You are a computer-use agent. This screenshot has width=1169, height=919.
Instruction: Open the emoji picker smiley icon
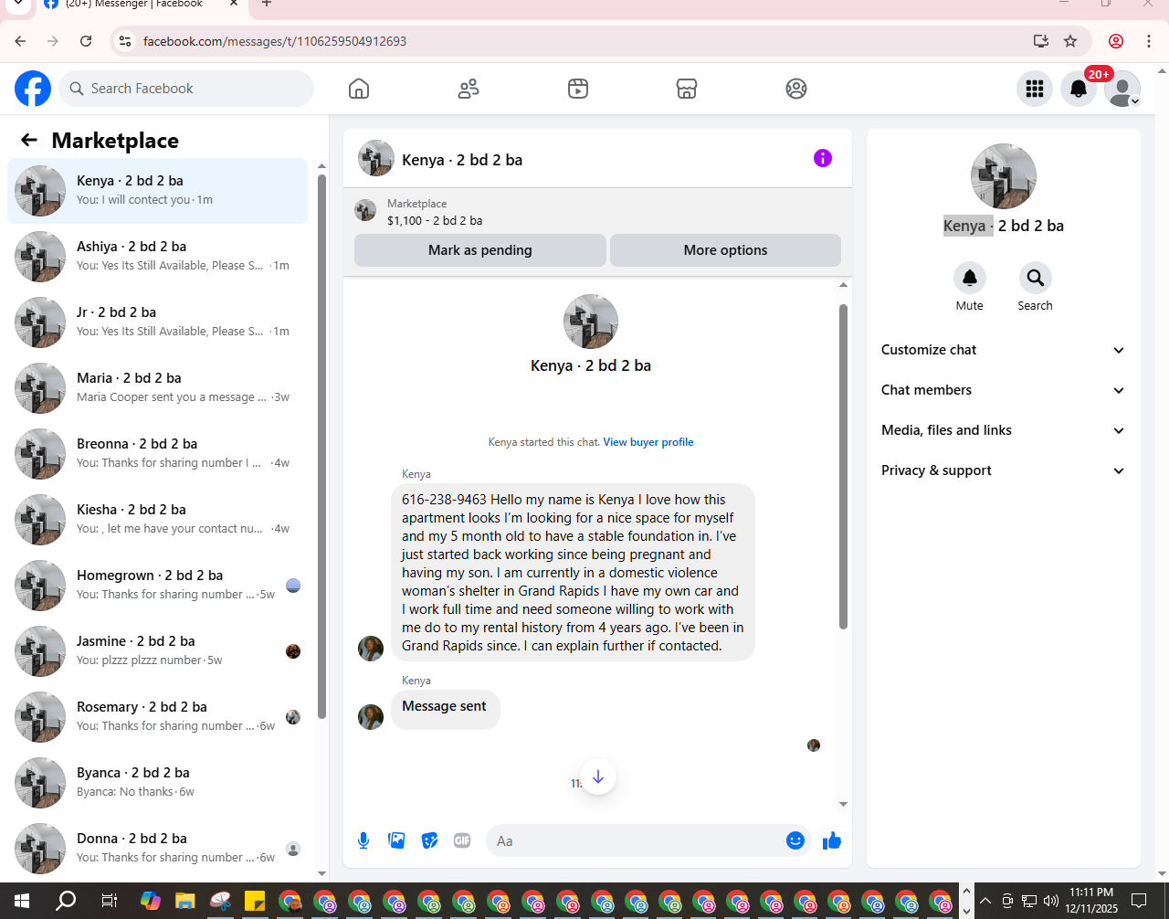pos(795,840)
